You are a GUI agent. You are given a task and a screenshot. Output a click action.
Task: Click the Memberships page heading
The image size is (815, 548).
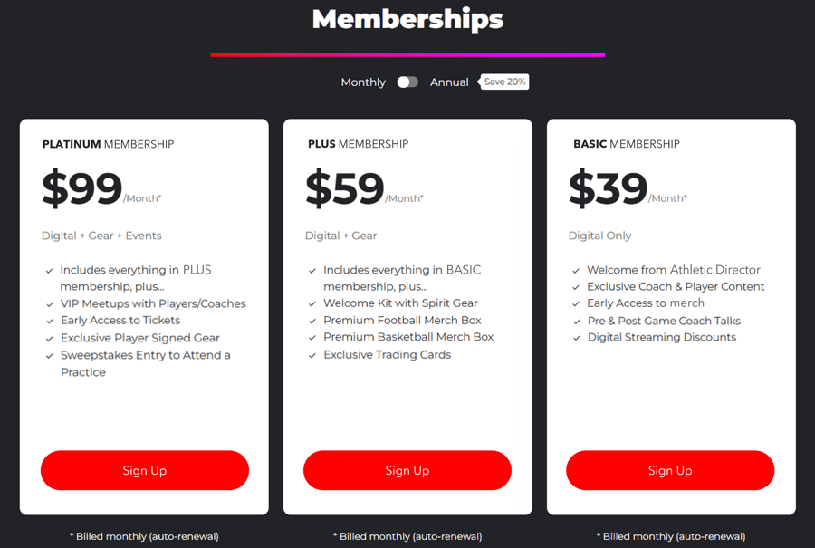pyautogui.click(x=407, y=19)
